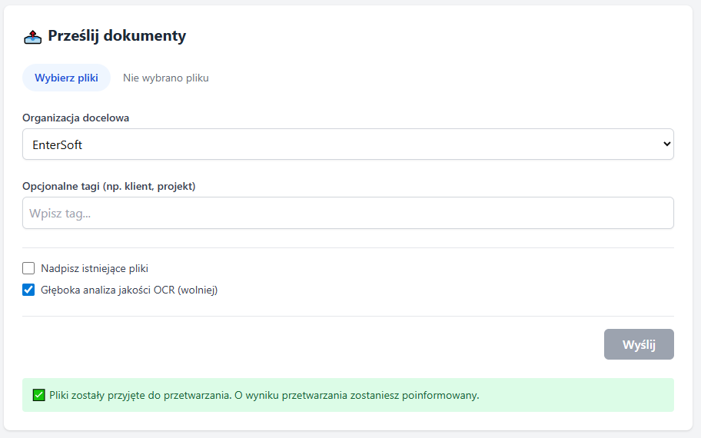Viewport: 701px width, 438px height.
Task: Click the 'Organizacja docelowa' field label
Action: click(x=75, y=118)
